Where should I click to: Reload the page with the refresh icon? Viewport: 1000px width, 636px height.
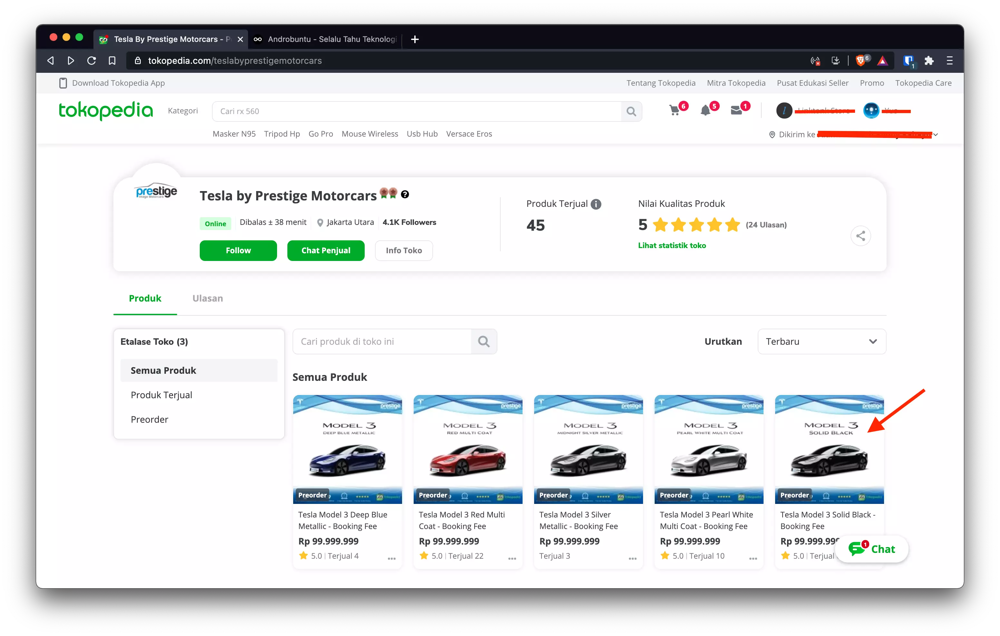pos(91,61)
